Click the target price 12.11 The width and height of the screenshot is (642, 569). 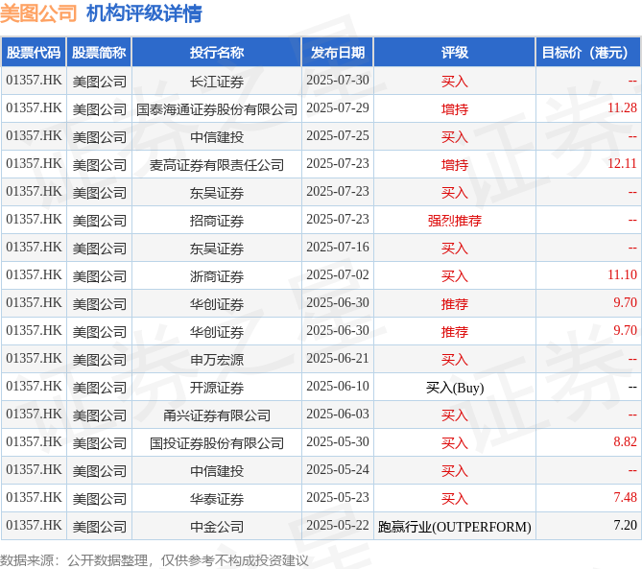[x=623, y=164]
